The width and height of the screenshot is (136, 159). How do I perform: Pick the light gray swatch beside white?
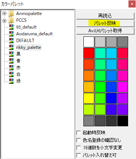click(x=100, y=42)
